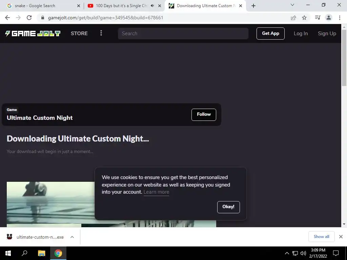The image size is (347, 260).
Task: Open the tab search chevron
Action: pos(292,5)
